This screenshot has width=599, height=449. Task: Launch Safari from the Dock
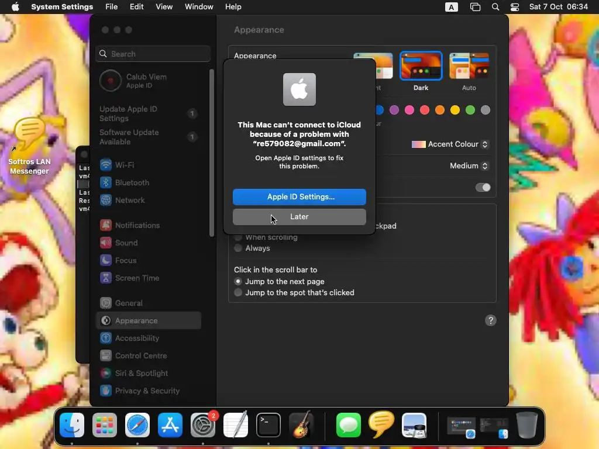click(x=137, y=425)
